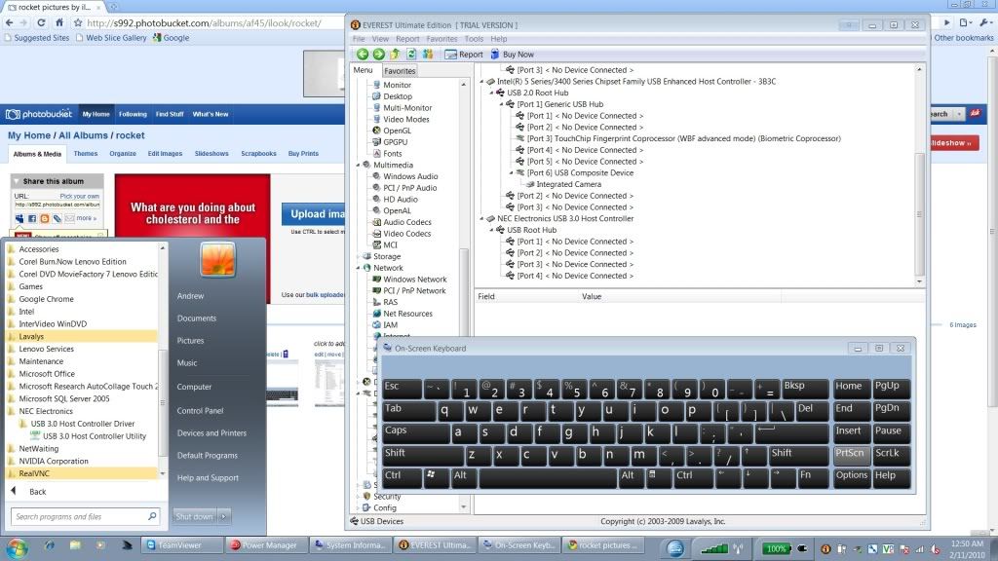The height and width of the screenshot is (561, 998).
Task: Collapse the USB Composite Device node
Action: 512,173
